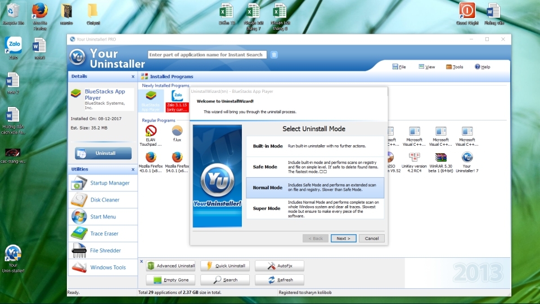
Task: Open Your Uninstaller desktop shortcut
Action: (13, 258)
